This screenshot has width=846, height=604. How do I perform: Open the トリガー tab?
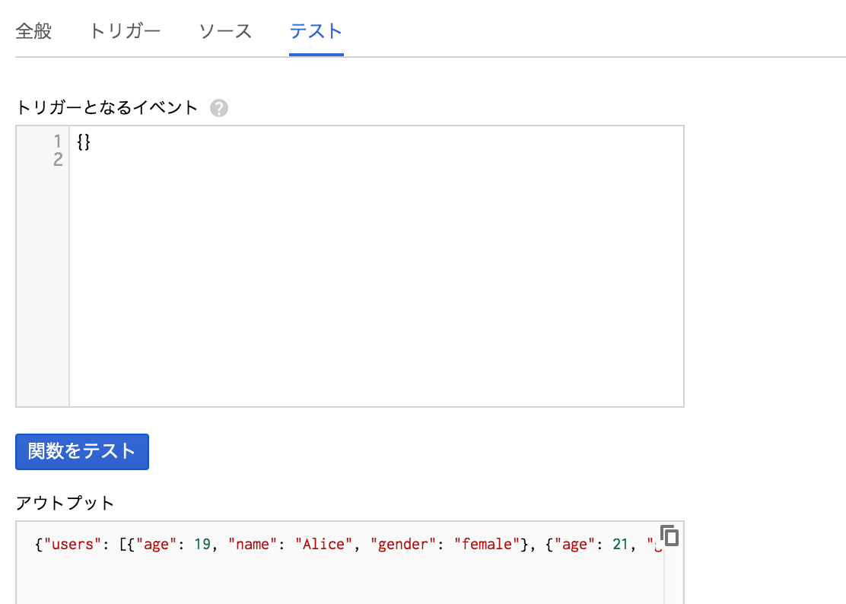[125, 31]
